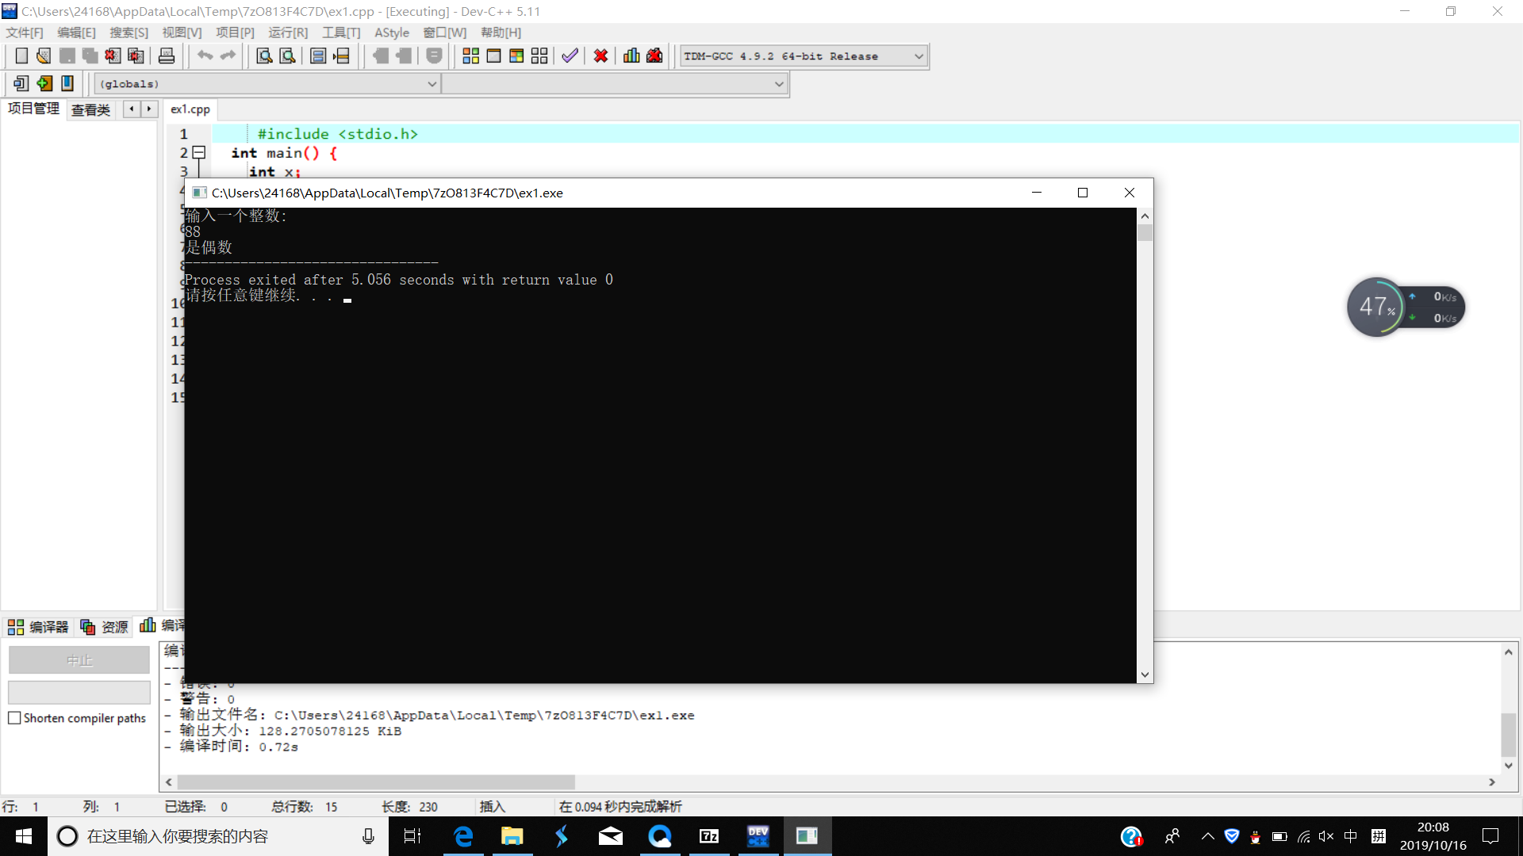Expand the (globals) scope dropdown
Image resolution: width=1523 pixels, height=856 pixels.
(432, 84)
